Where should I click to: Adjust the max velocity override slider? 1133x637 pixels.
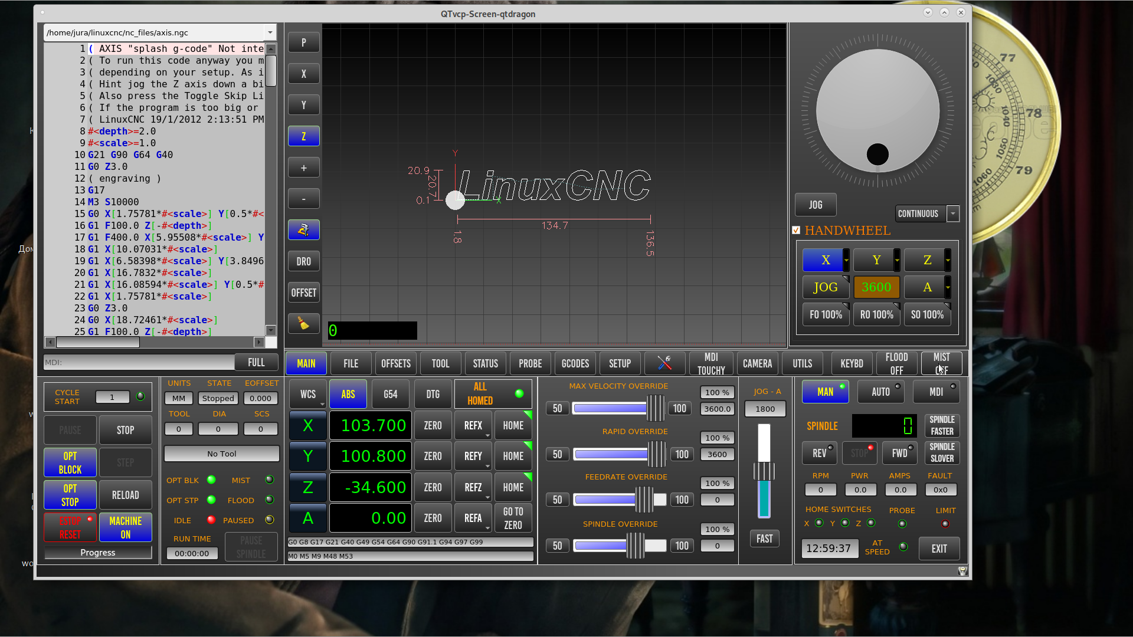coord(620,408)
